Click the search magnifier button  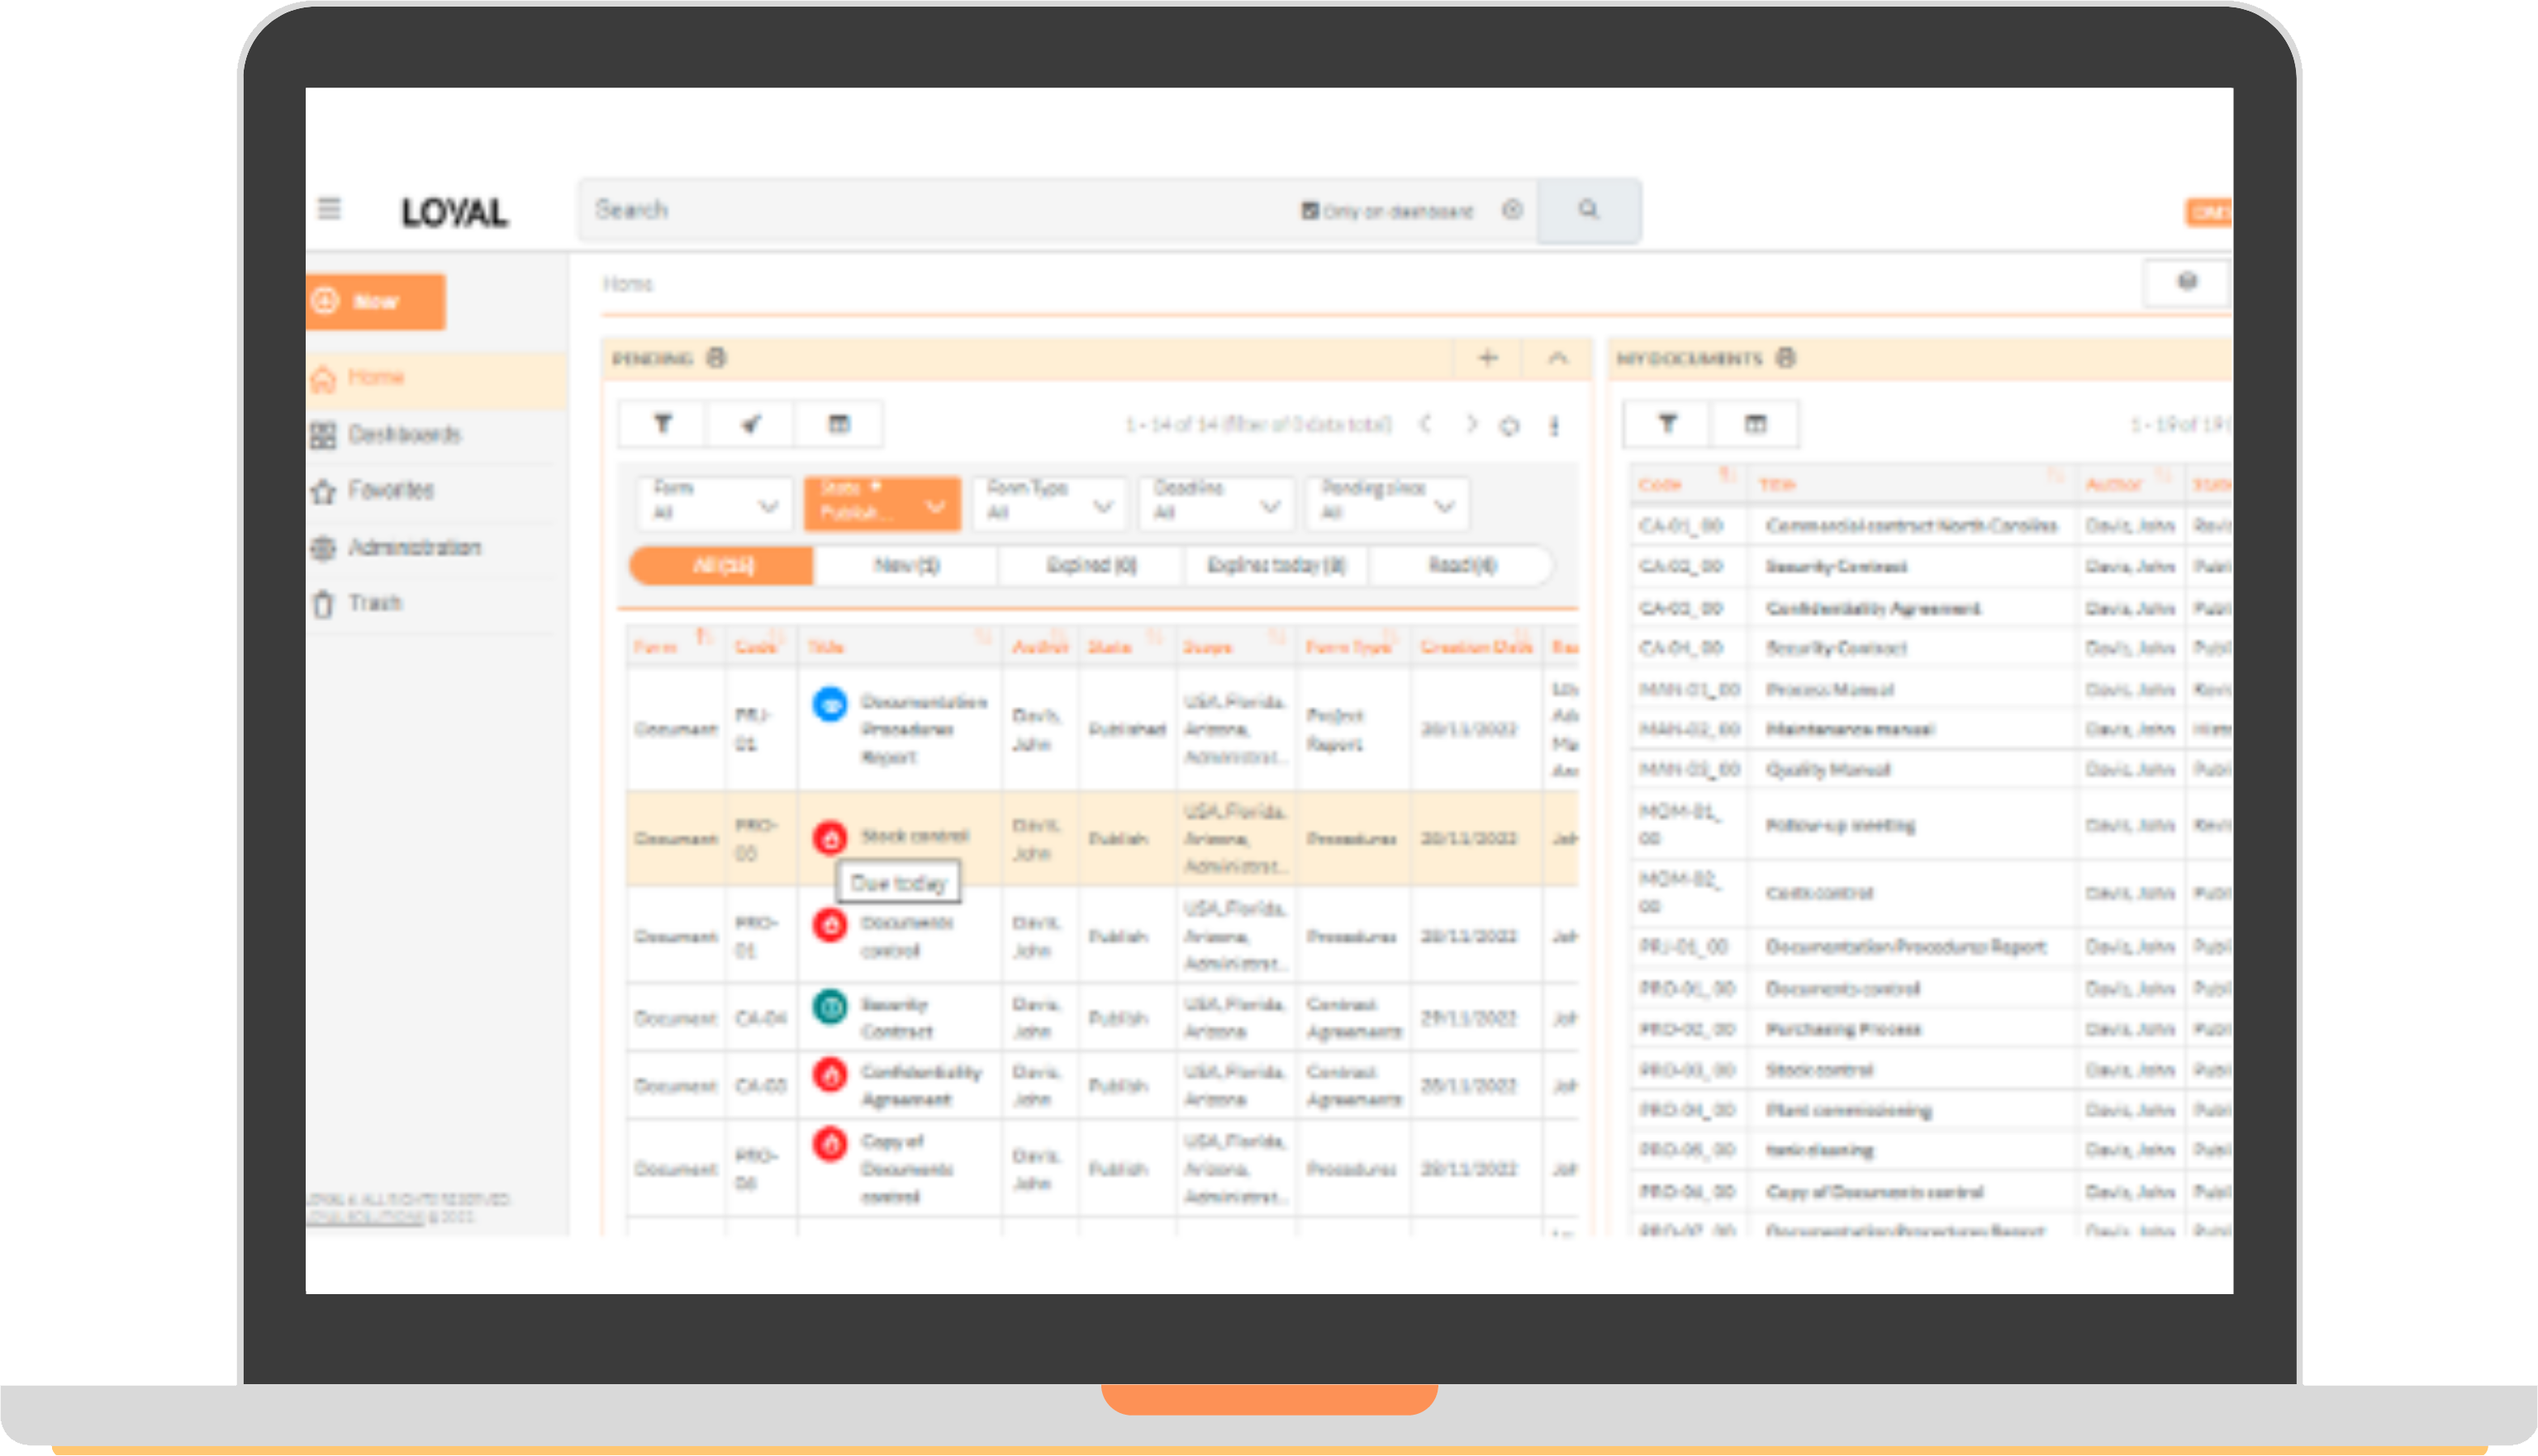click(1588, 210)
